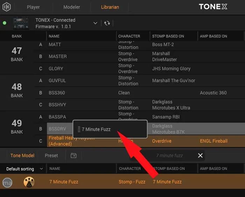Viewport: 245px width, 197px height.
Task: Select the Librarian tab
Action: (110, 7)
